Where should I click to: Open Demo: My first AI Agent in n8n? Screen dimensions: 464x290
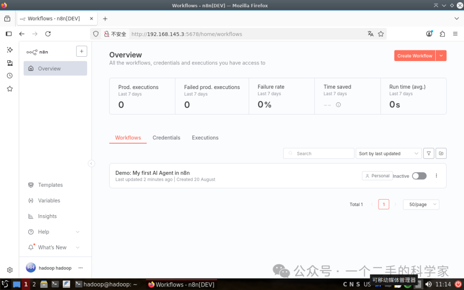click(153, 173)
